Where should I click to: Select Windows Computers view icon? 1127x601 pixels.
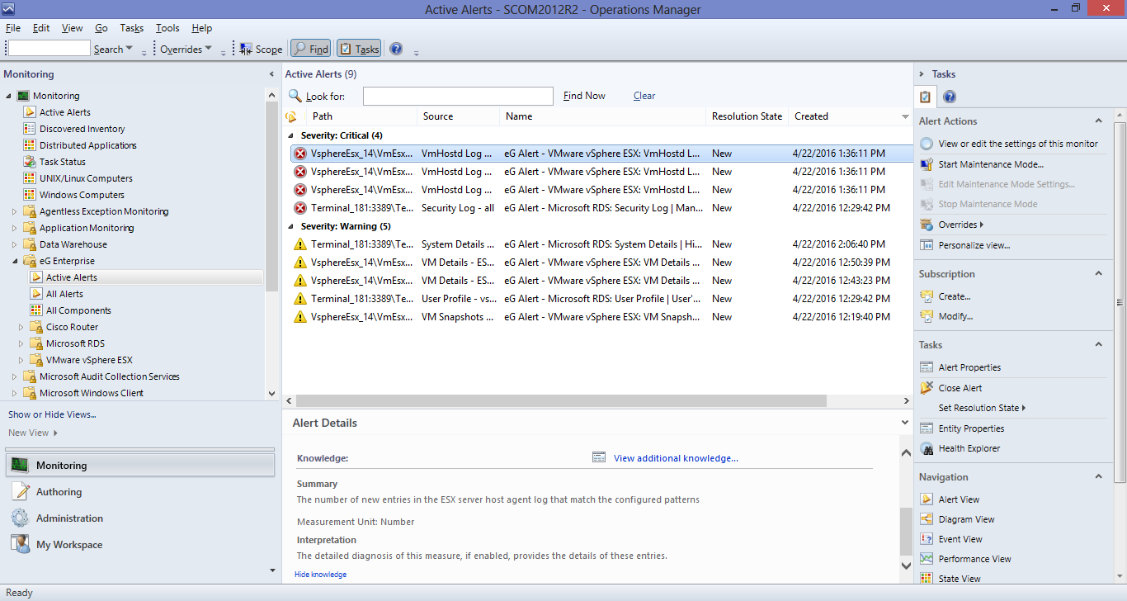point(30,195)
